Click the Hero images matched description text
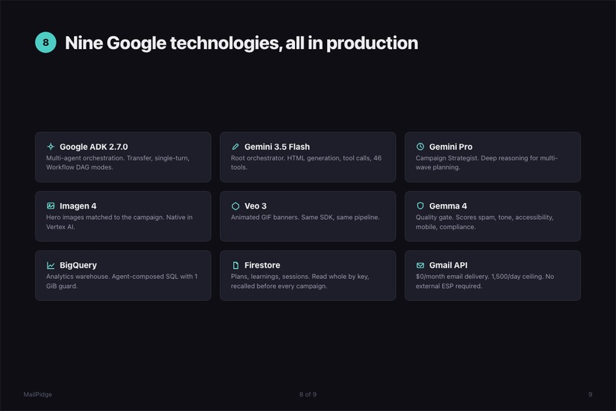Screen dimensions: 616x411 click(119, 222)
